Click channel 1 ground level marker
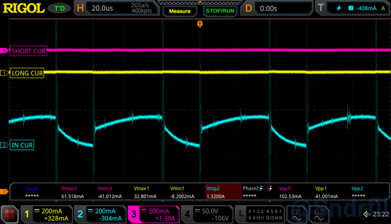This screenshot has height=224, width=391. click(4, 73)
